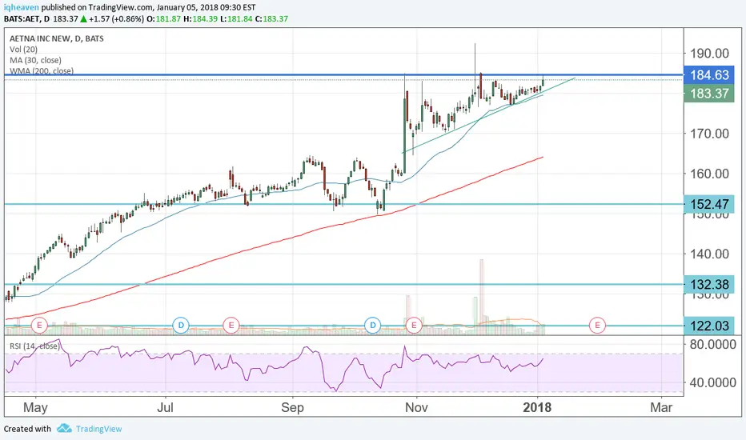Select the 152.47 support level label
This screenshot has width=746, height=440.
coord(709,205)
